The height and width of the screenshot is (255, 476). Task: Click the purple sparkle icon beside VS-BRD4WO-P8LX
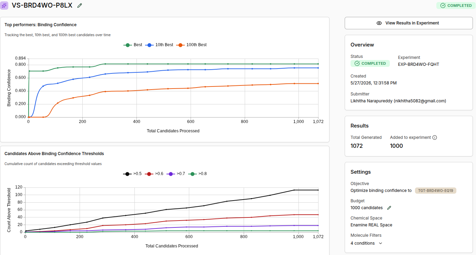coord(4,6)
